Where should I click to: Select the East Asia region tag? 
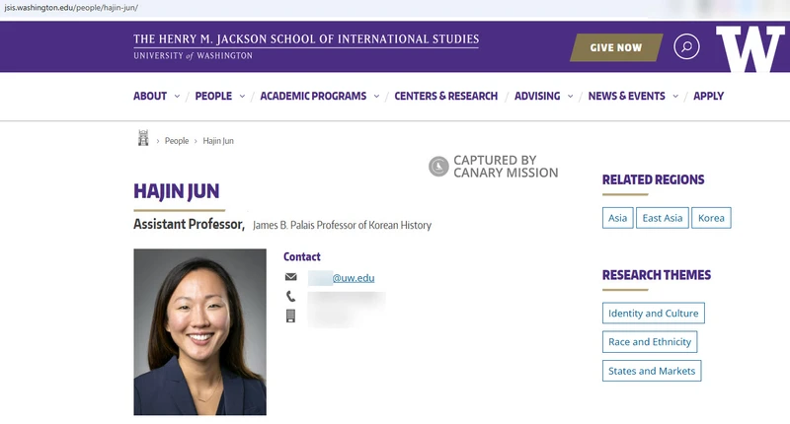coord(662,218)
